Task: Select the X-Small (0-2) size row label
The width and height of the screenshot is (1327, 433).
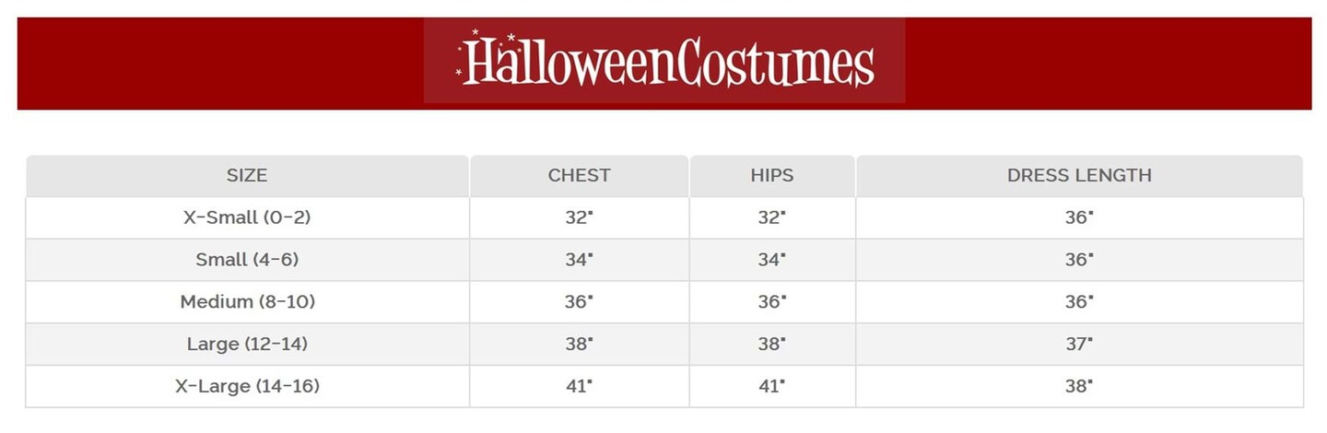Action: pos(247,217)
